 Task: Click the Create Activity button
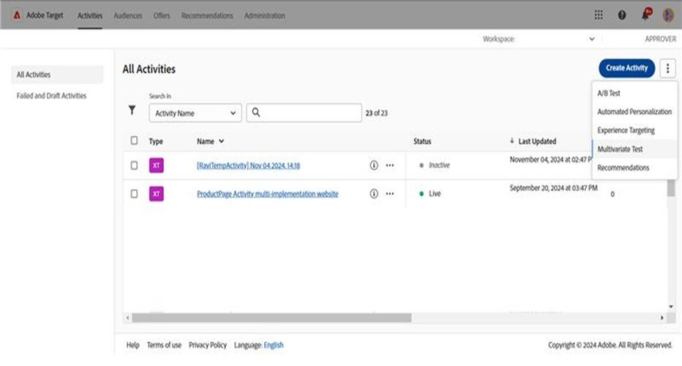[626, 68]
